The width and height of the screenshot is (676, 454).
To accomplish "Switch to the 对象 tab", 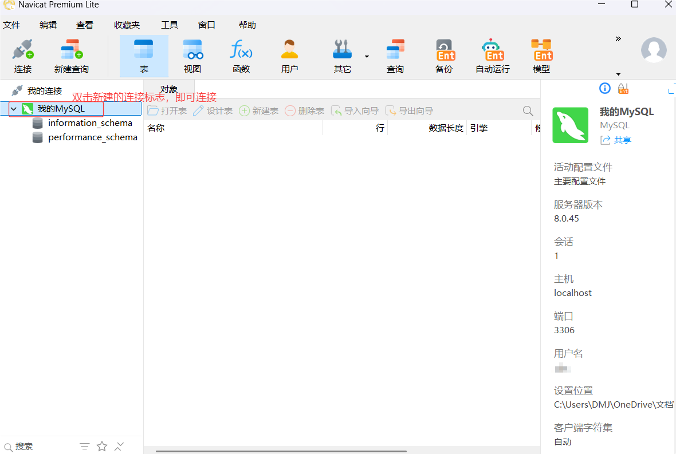I will [x=168, y=89].
